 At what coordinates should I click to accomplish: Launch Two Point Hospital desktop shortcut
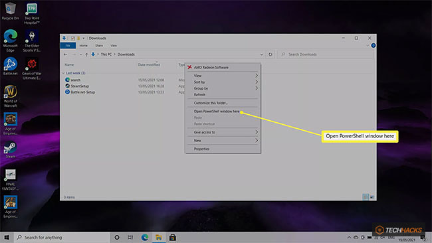(32, 13)
